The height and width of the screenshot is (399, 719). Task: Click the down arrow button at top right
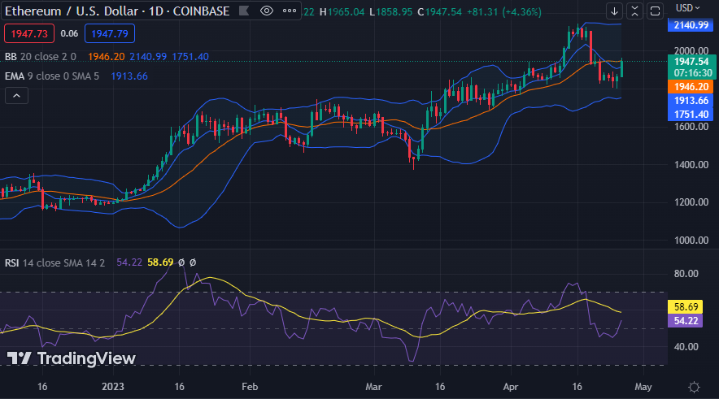coord(614,11)
